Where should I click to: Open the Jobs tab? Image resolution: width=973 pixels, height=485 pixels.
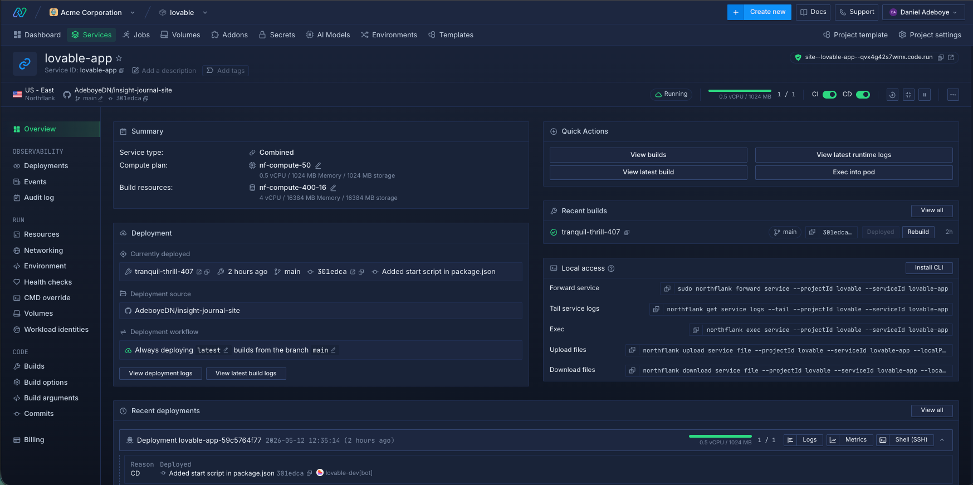[x=136, y=35]
